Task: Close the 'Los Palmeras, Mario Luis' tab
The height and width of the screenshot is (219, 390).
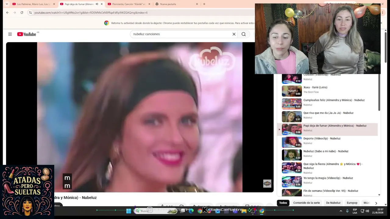Action: tap(54, 4)
